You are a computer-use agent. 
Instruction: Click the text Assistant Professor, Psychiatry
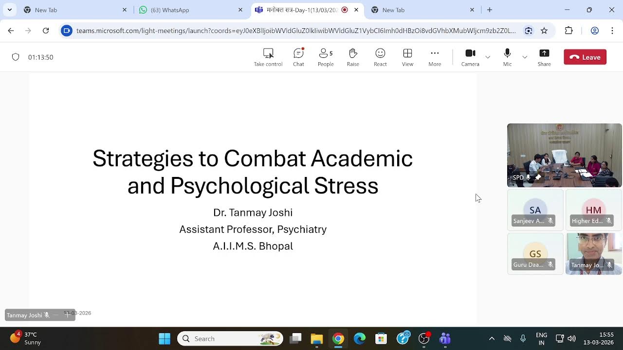253,229
